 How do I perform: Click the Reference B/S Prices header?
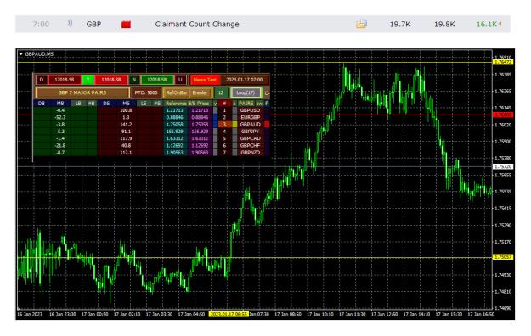(188, 104)
